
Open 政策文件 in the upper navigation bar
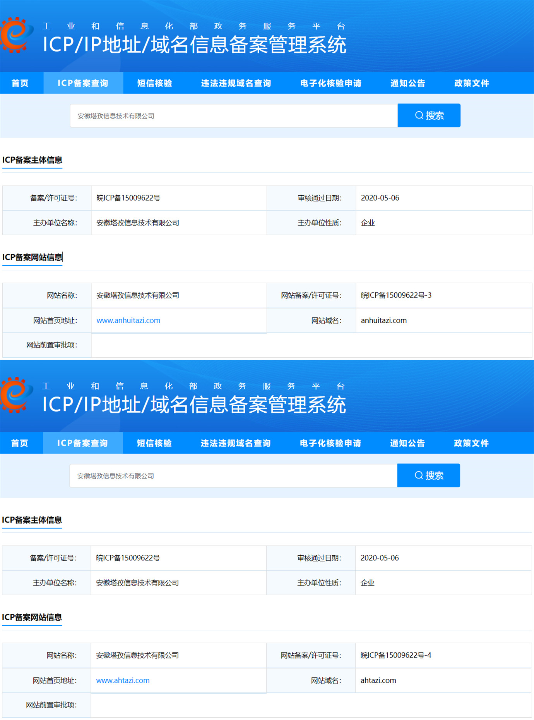click(x=471, y=83)
